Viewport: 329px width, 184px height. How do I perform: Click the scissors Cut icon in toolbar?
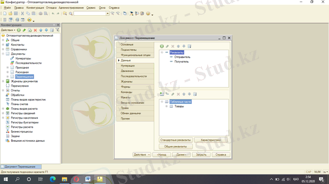(23, 14)
